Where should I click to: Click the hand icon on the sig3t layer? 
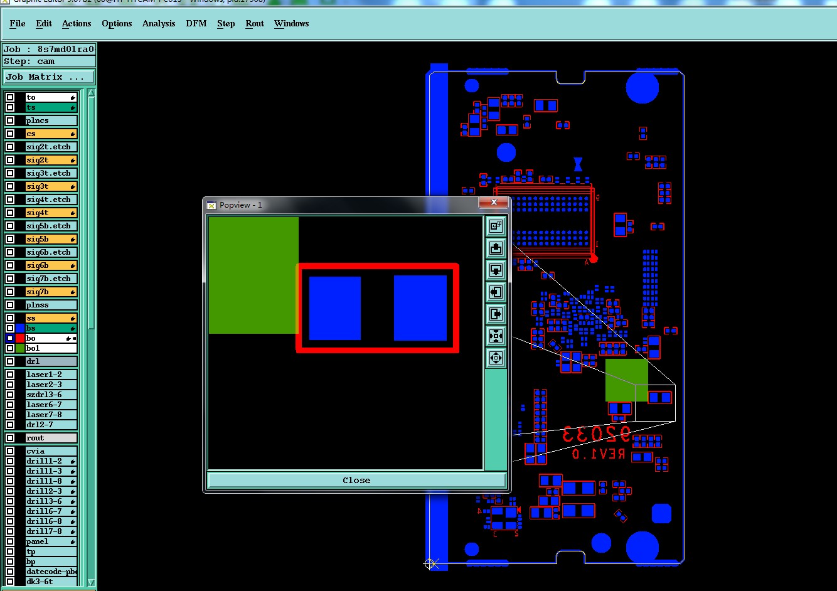point(73,186)
